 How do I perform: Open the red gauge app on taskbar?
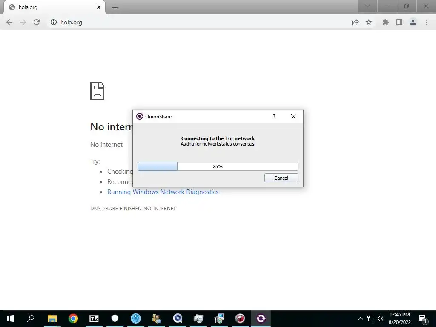240,318
